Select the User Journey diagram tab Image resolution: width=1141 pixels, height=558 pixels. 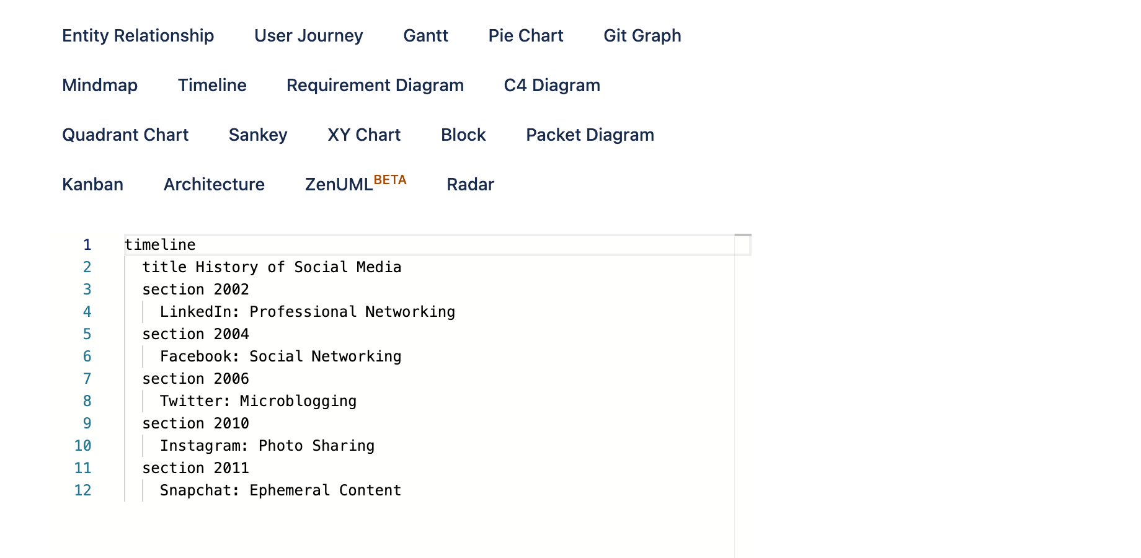click(x=309, y=36)
